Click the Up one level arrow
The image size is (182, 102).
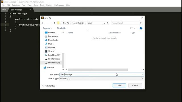(x=55, y=23)
